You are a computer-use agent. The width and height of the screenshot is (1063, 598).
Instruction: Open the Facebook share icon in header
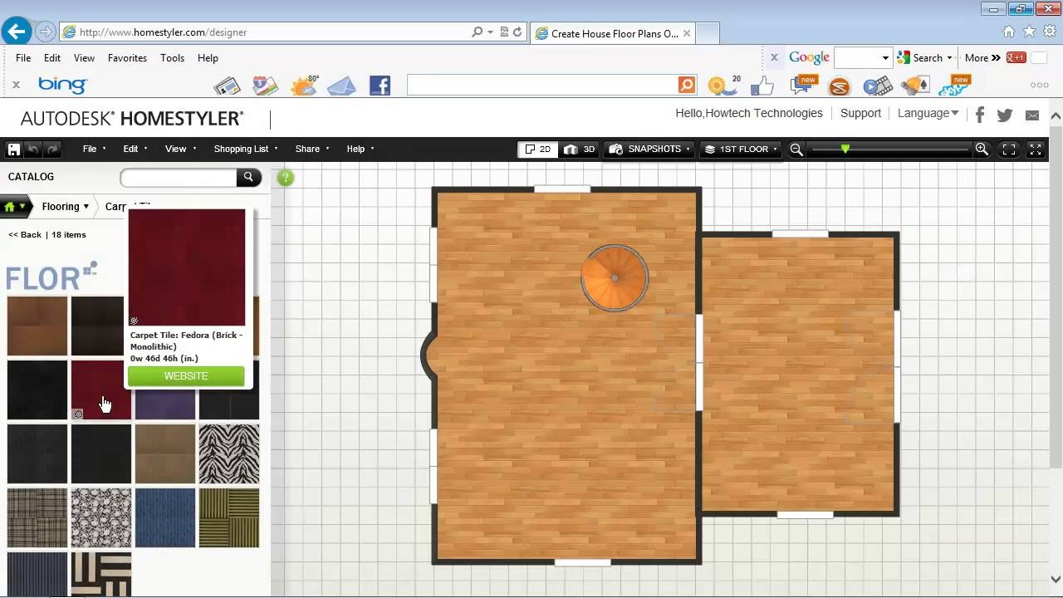[980, 115]
